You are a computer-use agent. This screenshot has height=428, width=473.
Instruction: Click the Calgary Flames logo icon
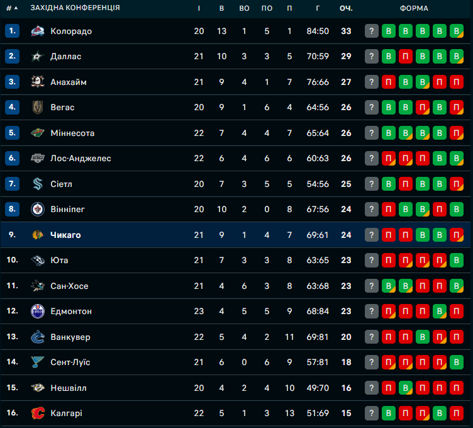tap(38, 413)
